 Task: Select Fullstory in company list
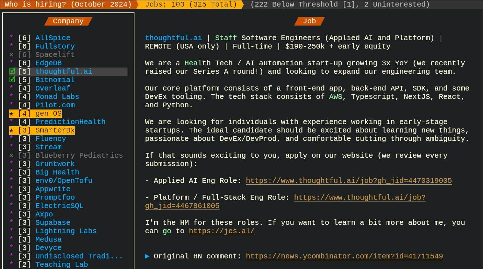[x=55, y=46]
